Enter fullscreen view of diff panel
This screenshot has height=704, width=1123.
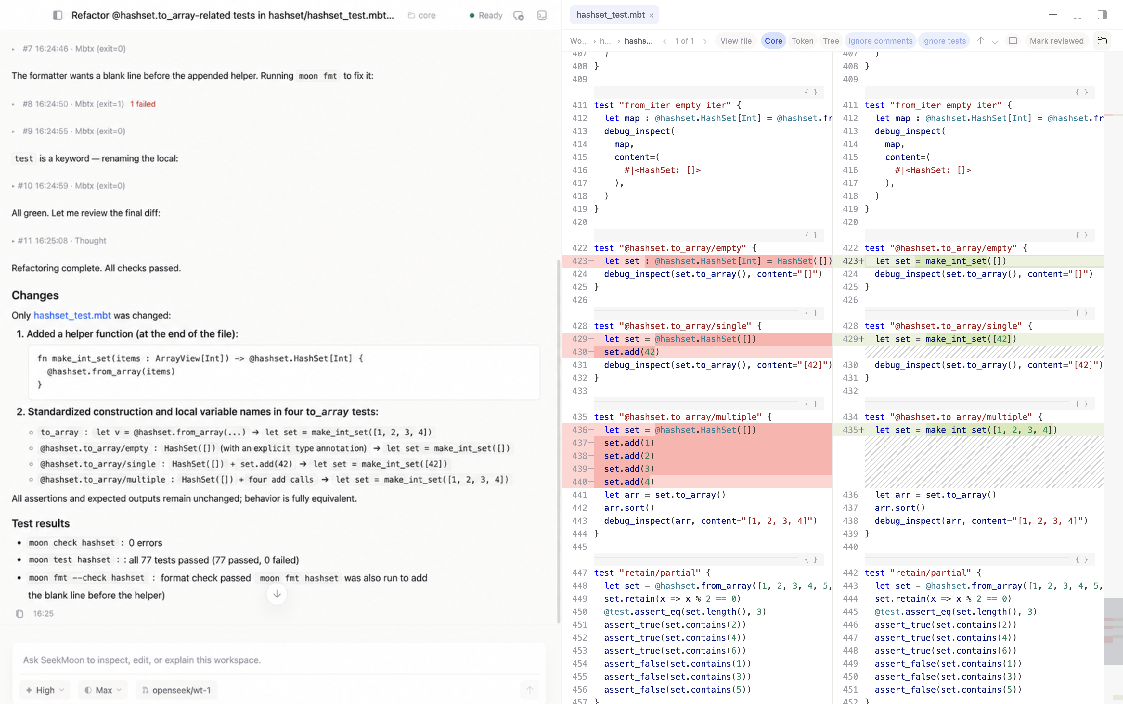coord(1078,14)
